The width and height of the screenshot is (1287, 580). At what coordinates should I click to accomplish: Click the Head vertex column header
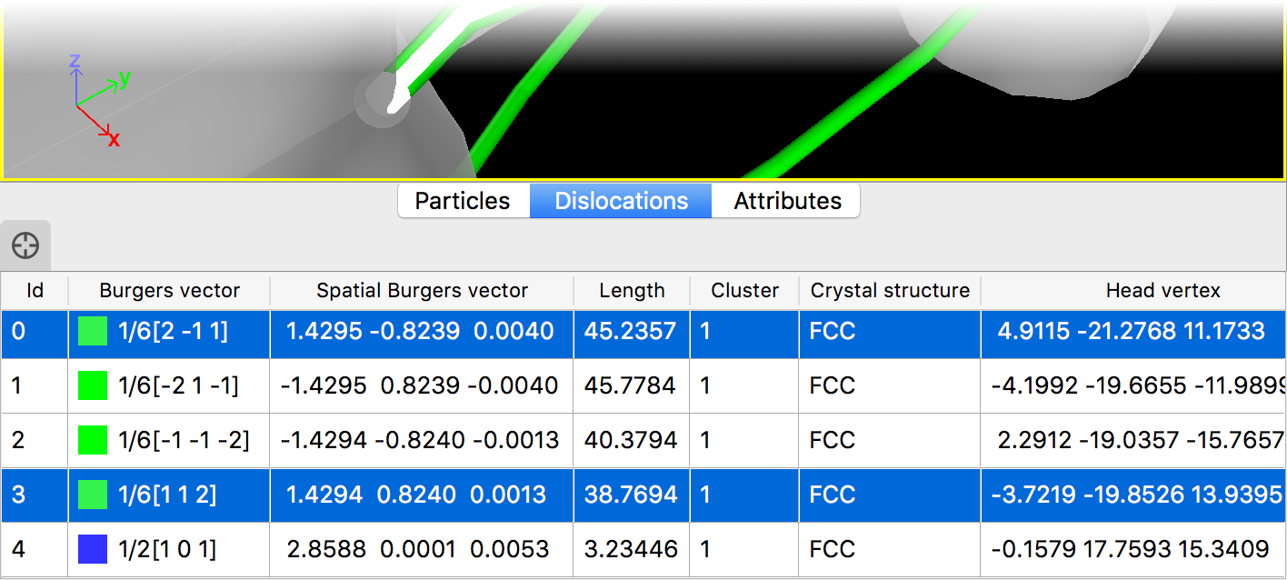pos(1162,291)
